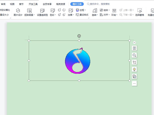Click the crop icon beside the image
This screenshot has height=115, width=154.
(134, 62)
